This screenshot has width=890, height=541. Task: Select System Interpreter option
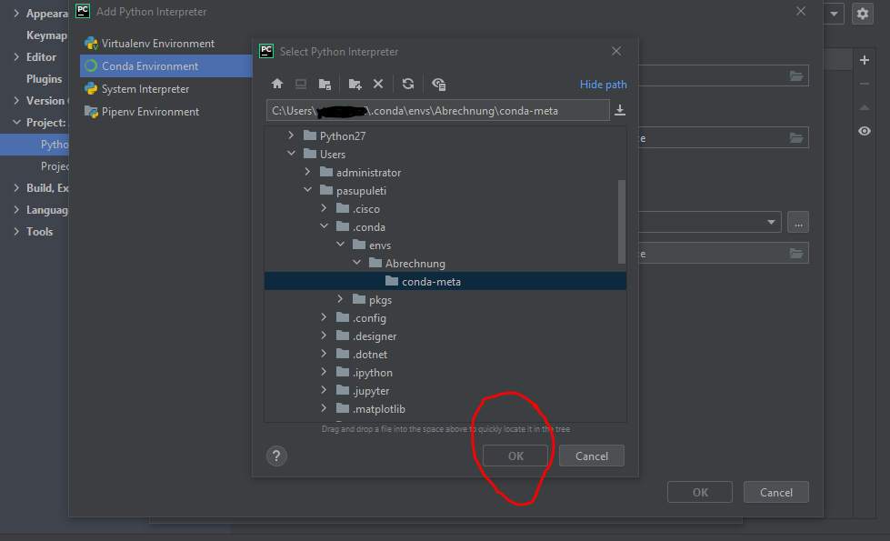[165, 89]
